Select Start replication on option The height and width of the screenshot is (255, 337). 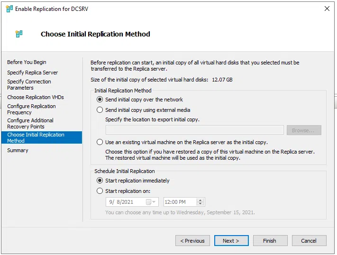[x=100, y=191]
